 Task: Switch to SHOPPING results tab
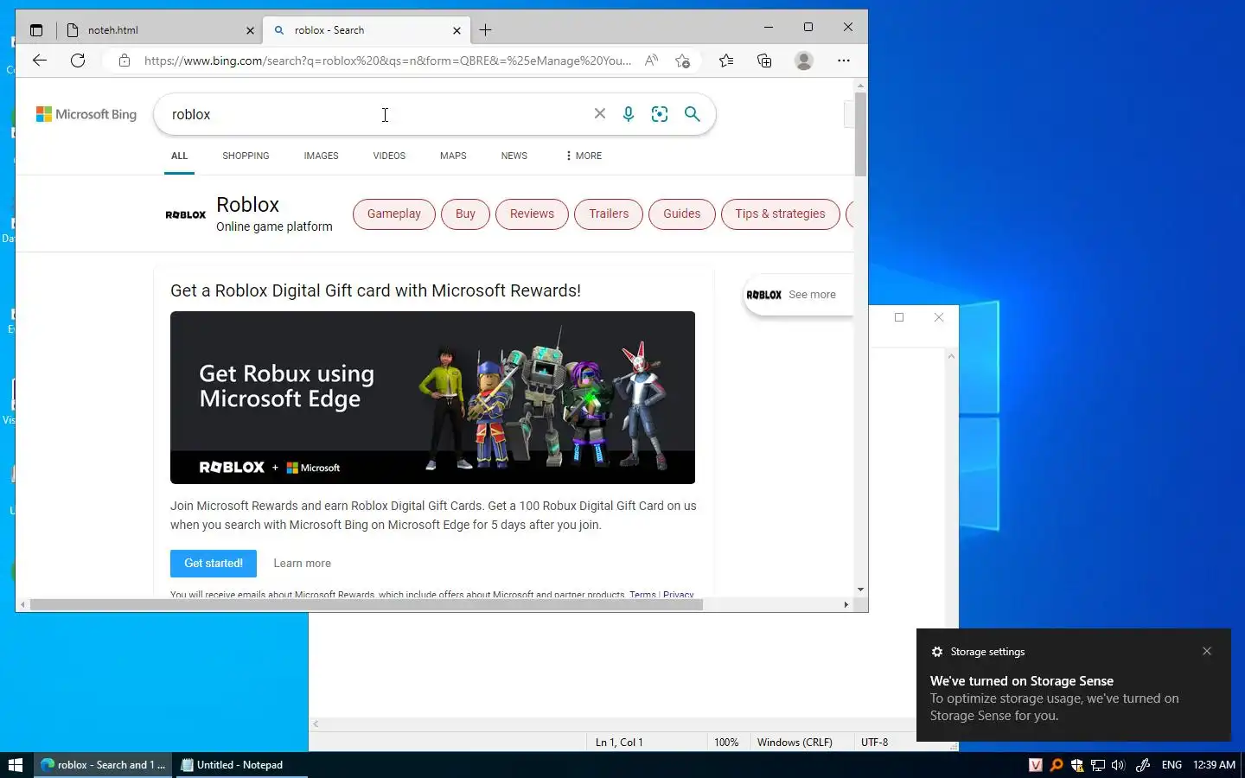(x=246, y=156)
